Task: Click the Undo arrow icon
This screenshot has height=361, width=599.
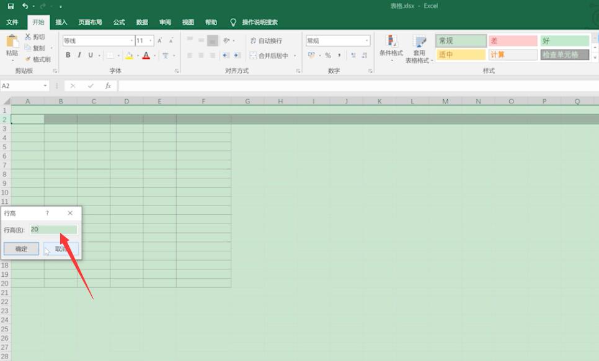Action: (x=25, y=6)
